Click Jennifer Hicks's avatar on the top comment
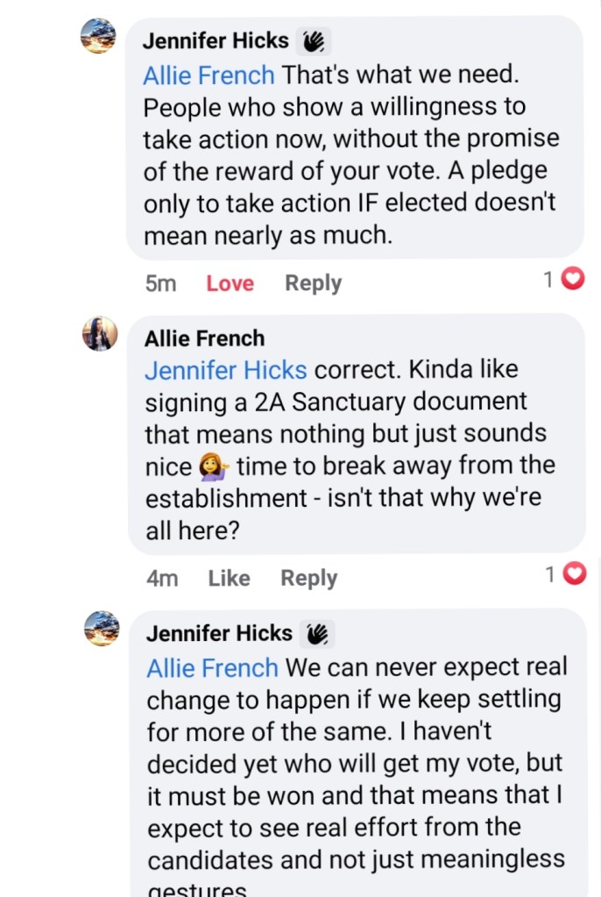Image resolution: width=601 pixels, height=897 pixels. (98, 37)
